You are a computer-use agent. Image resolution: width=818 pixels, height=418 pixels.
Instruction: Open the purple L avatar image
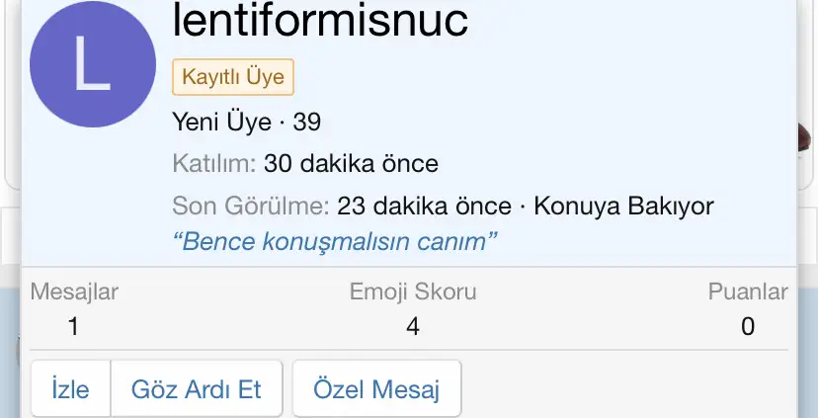pos(93,64)
